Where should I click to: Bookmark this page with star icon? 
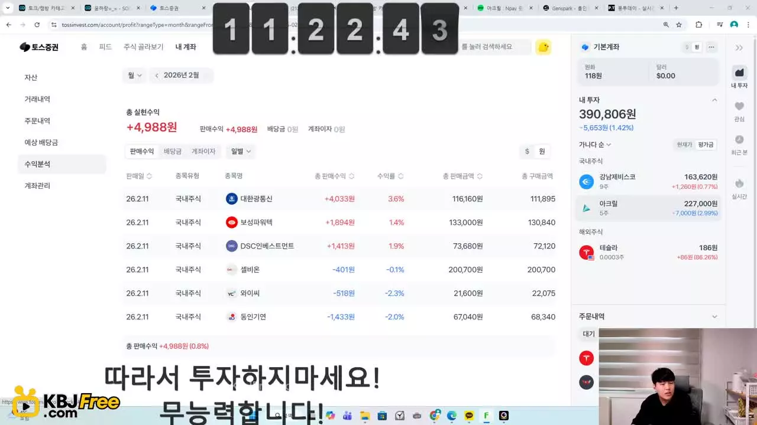point(679,25)
